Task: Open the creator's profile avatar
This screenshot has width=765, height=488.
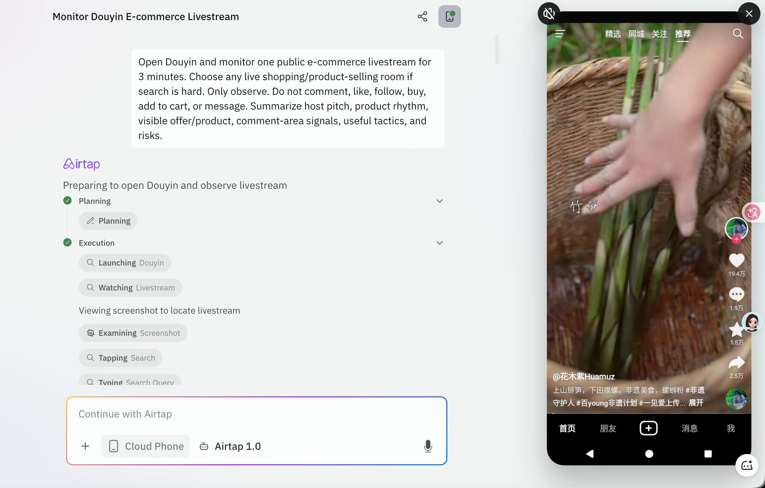Action: coord(736,228)
